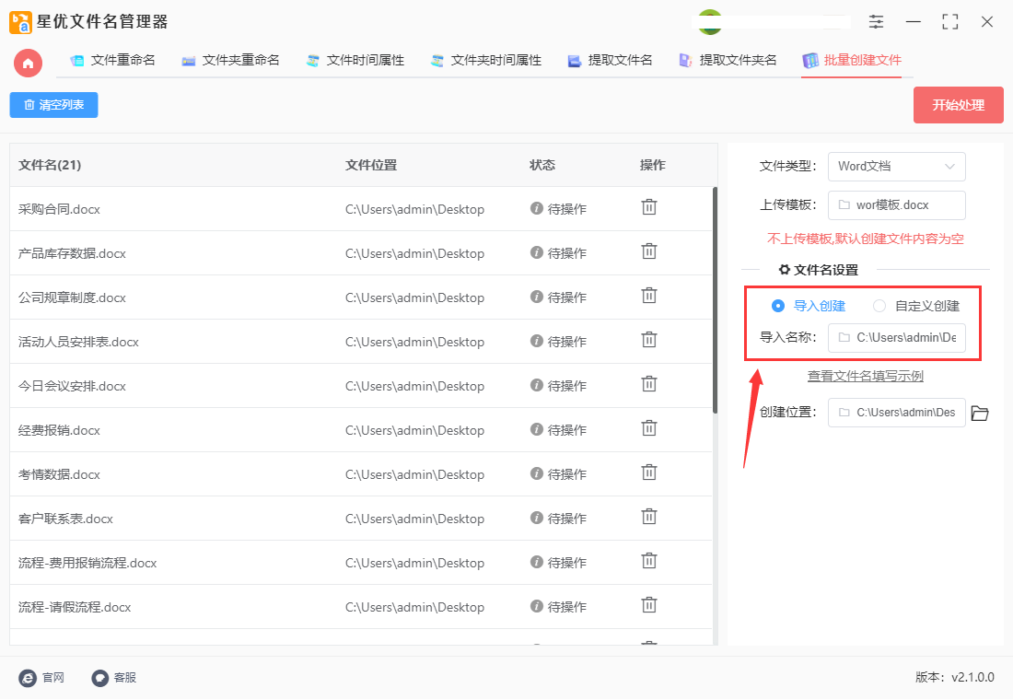Image resolution: width=1013 pixels, height=700 pixels.
Task: Click 文件位置 column header
Action: click(371, 166)
